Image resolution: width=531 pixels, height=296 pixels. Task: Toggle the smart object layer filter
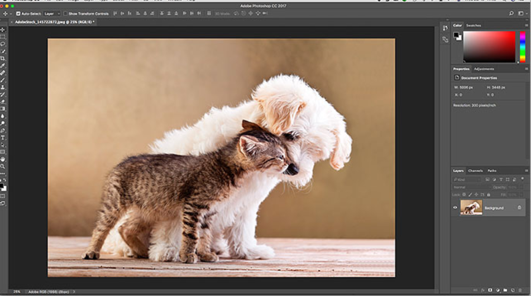[x=514, y=179]
